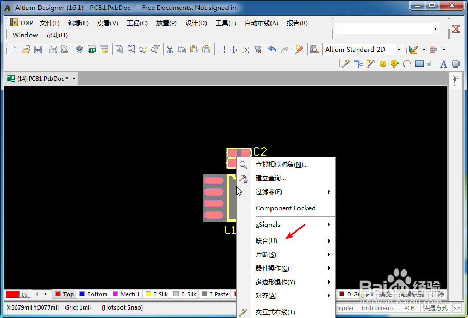Cut selection with the scissors icon
The height and width of the screenshot is (318, 468).
170,50
